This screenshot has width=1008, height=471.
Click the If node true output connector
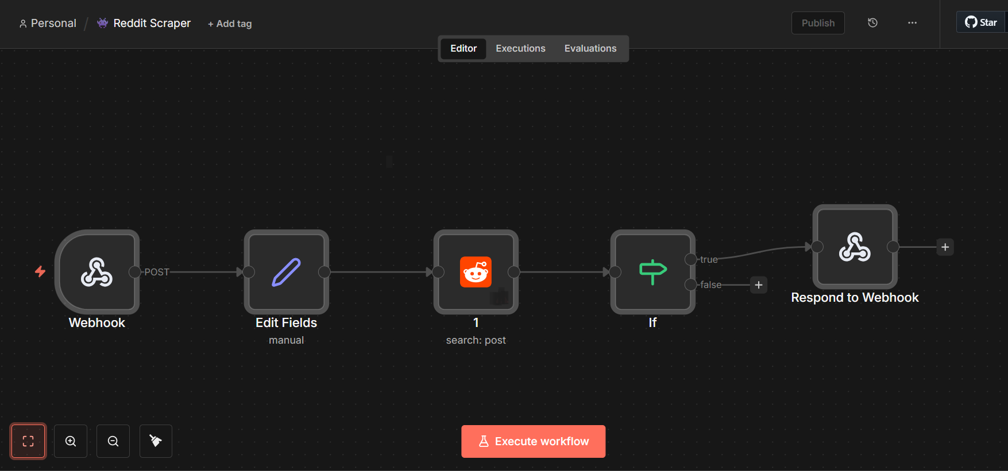[x=691, y=259]
